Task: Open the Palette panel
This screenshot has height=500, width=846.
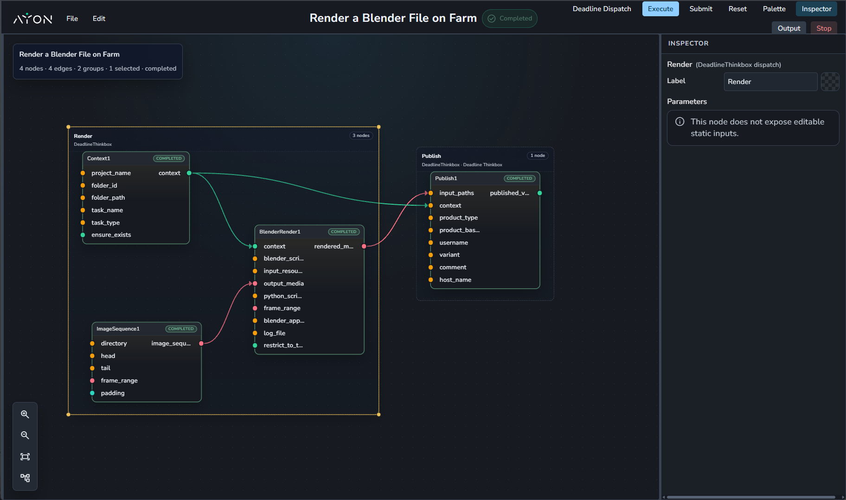Action: coord(774,9)
